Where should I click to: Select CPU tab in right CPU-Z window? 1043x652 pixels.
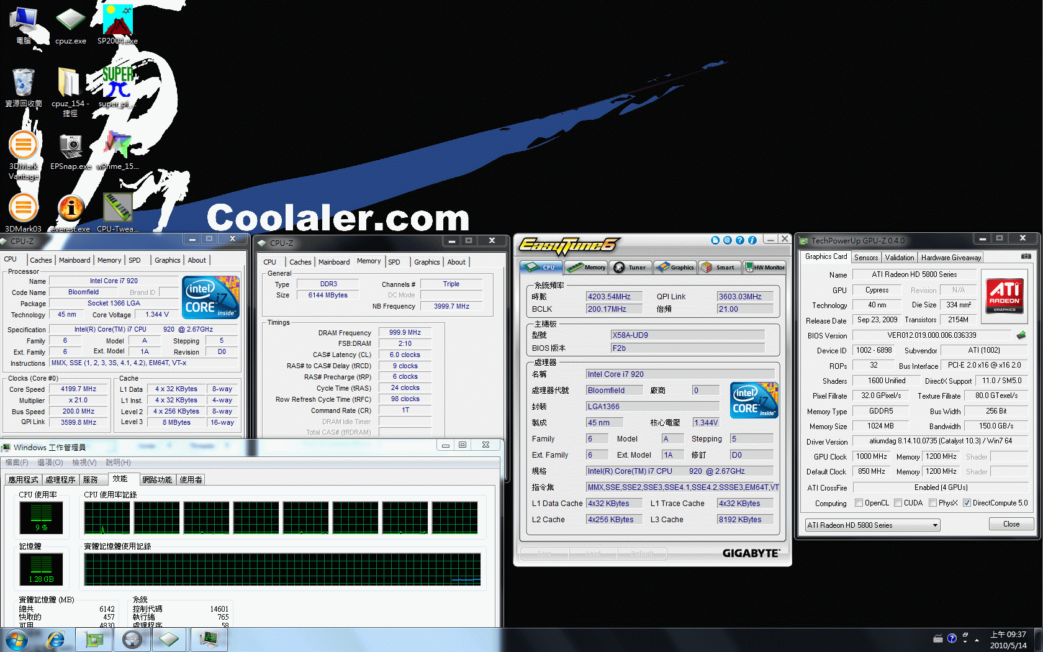pos(269,262)
